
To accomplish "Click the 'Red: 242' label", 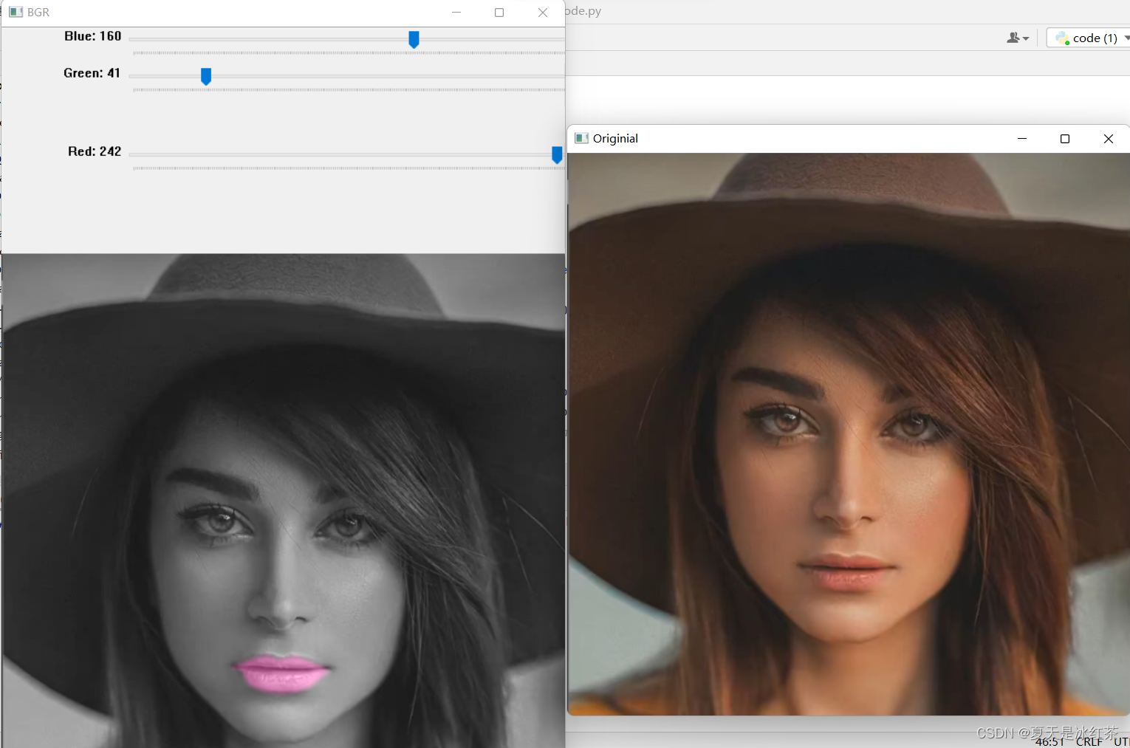I will (x=95, y=151).
